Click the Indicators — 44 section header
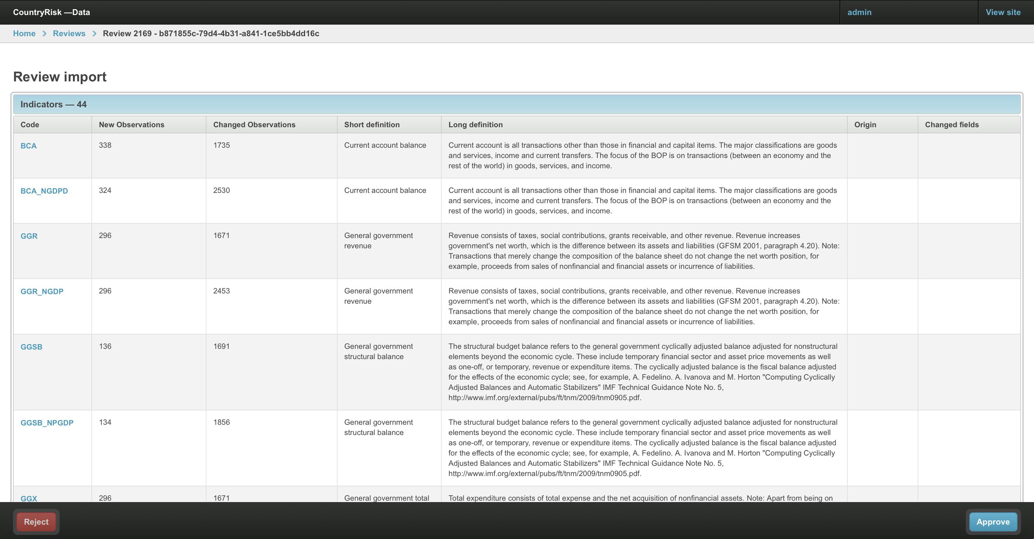The height and width of the screenshot is (539, 1034). pyautogui.click(x=517, y=104)
